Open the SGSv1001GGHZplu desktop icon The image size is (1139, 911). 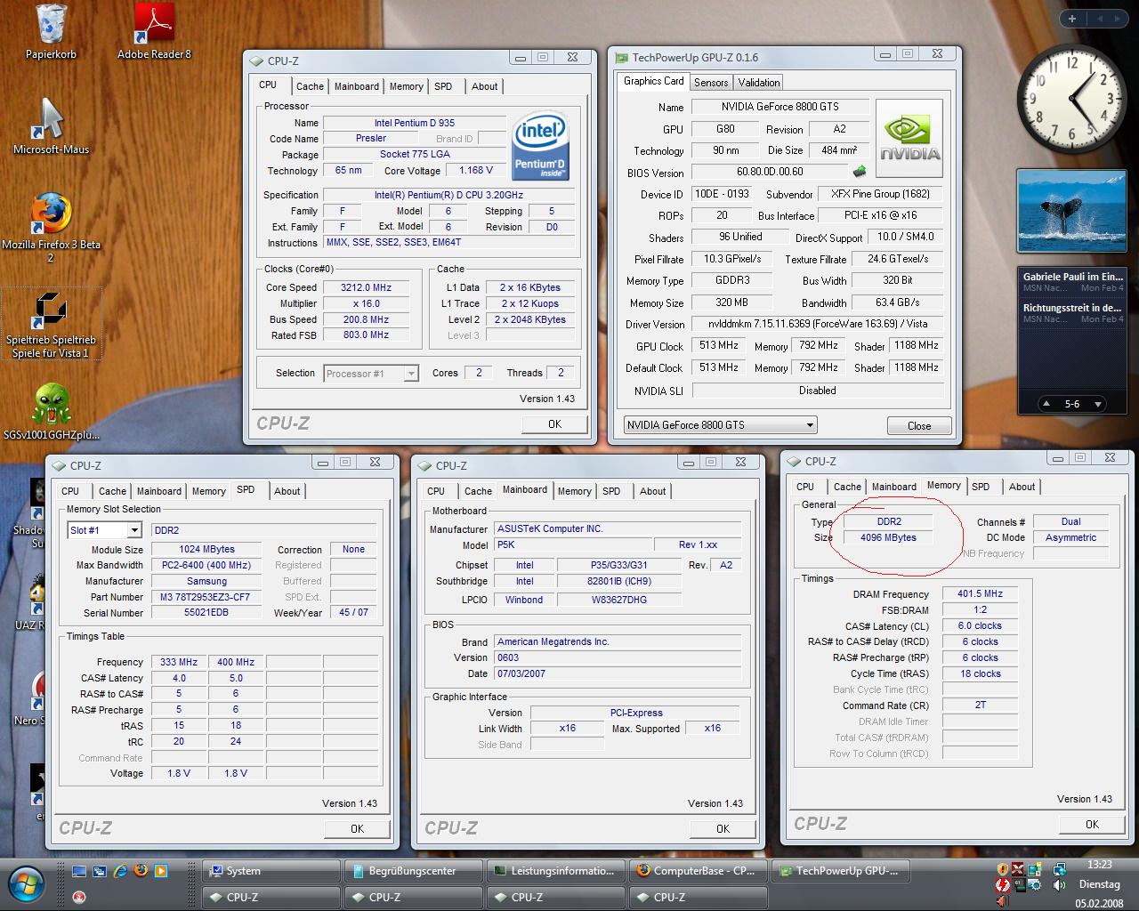tap(51, 413)
